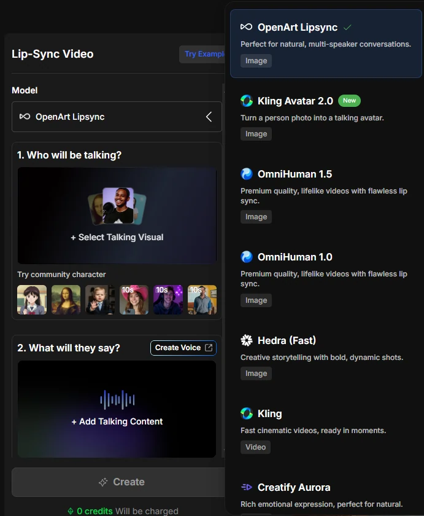Viewport: 424px width, 516px height.
Task: Choose the baby in suit community character
Action: tap(100, 300)
